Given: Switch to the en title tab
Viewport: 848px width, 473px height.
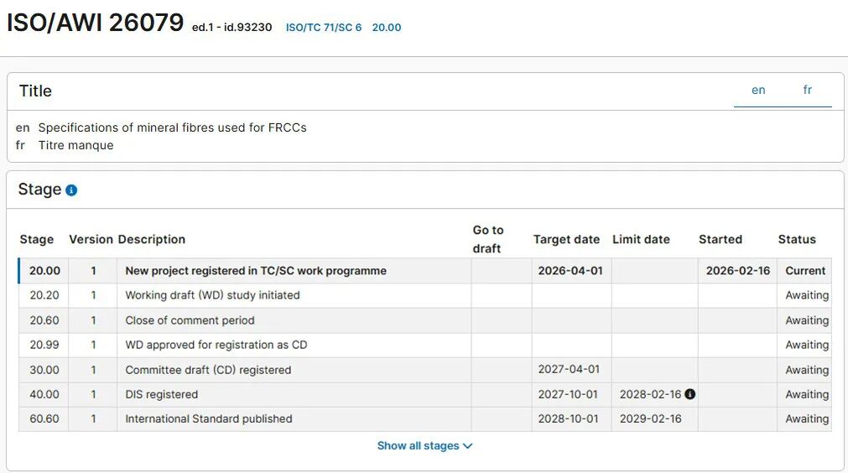Looking at the screenshot, I should [758, 91].
